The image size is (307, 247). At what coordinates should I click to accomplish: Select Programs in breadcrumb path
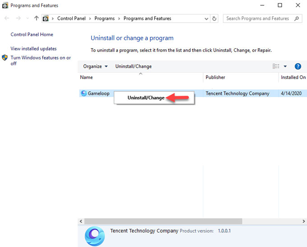pos(104,19)
